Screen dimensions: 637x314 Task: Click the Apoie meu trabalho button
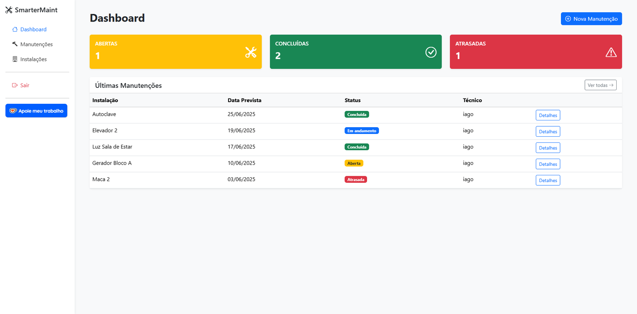(x=36, y=111)
